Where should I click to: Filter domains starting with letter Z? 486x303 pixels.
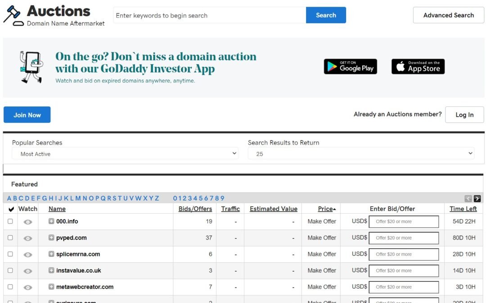coord(157,198)
